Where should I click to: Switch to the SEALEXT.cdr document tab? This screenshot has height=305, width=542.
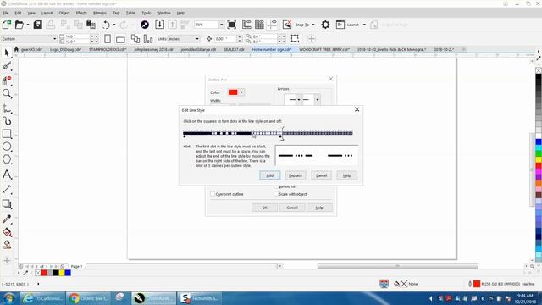[x=234, y=49]
